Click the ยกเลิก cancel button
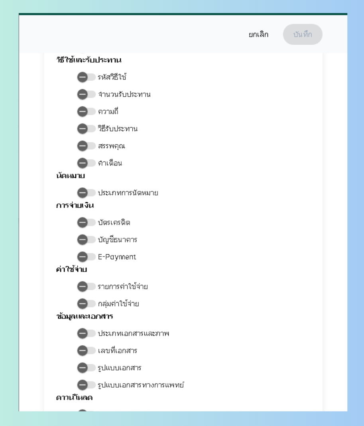The image size is (364, 426). click(258, 35)
